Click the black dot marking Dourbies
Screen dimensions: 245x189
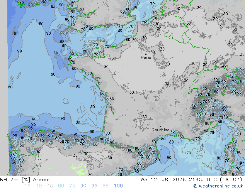pyautogui.click(x=160, y=127)
